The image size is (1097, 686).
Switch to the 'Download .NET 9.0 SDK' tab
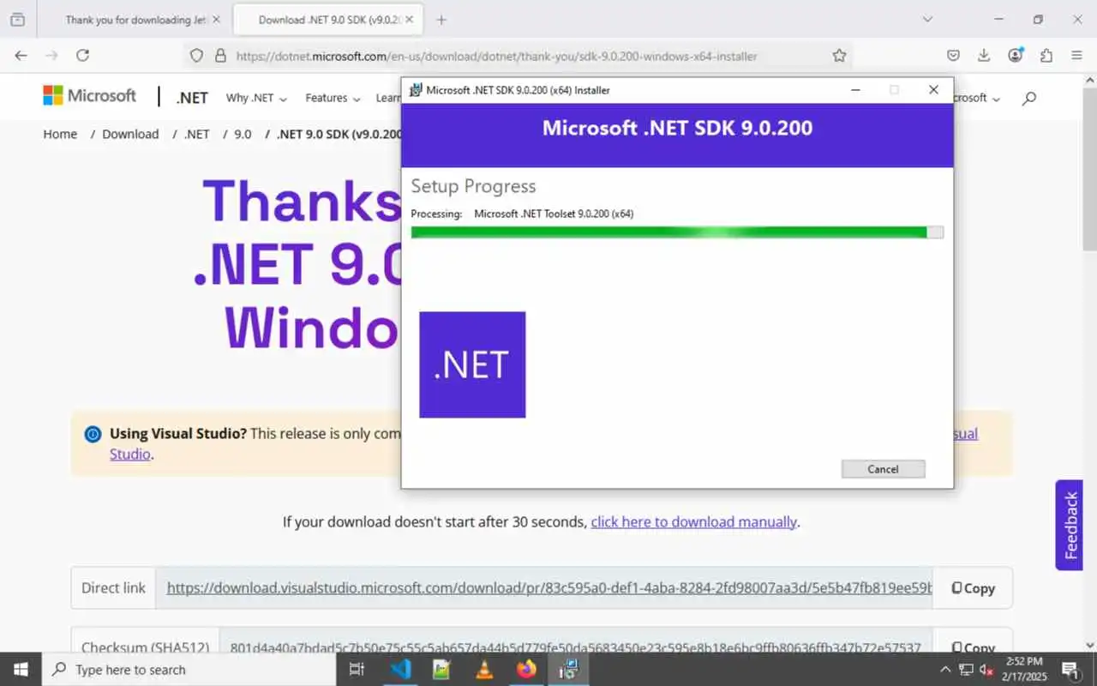coord(329,20)
